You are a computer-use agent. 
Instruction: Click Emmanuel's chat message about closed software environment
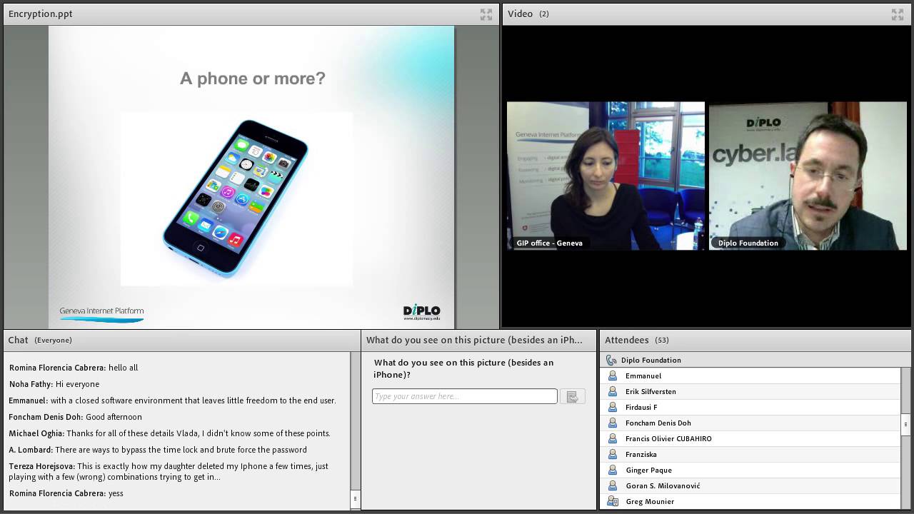pos(172,400)
